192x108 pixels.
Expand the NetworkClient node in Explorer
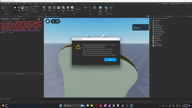[x=151, y=28]
